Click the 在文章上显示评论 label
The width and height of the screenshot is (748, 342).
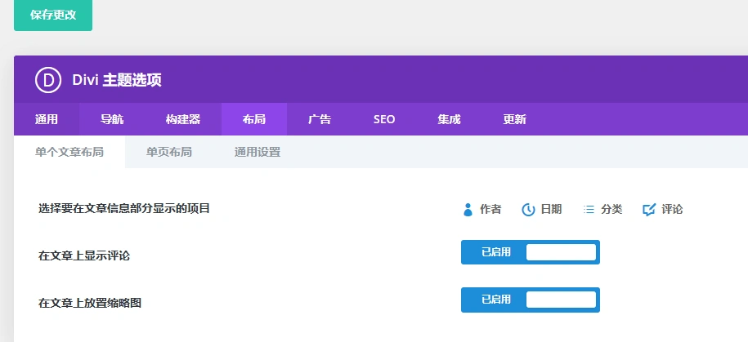[84, 255]
